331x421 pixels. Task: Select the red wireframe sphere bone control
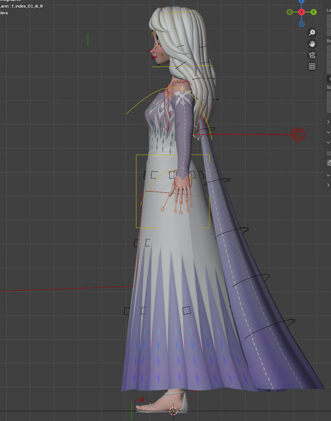[298, 134]
